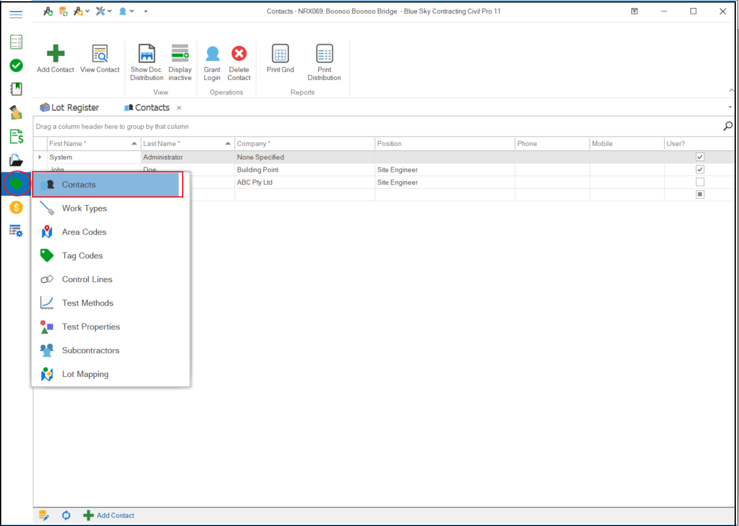Viewport: 739px width, 526px height.
Task: Click the Add Contact ribbon icon
Action: pos(55,54)
